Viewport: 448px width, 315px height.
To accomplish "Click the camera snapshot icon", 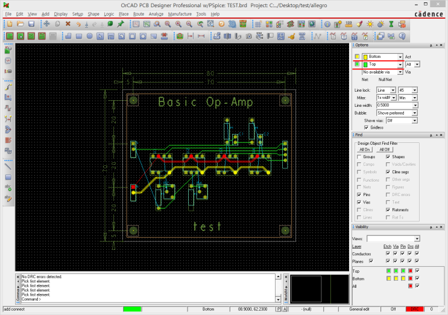I will click(x=249, y=36).
